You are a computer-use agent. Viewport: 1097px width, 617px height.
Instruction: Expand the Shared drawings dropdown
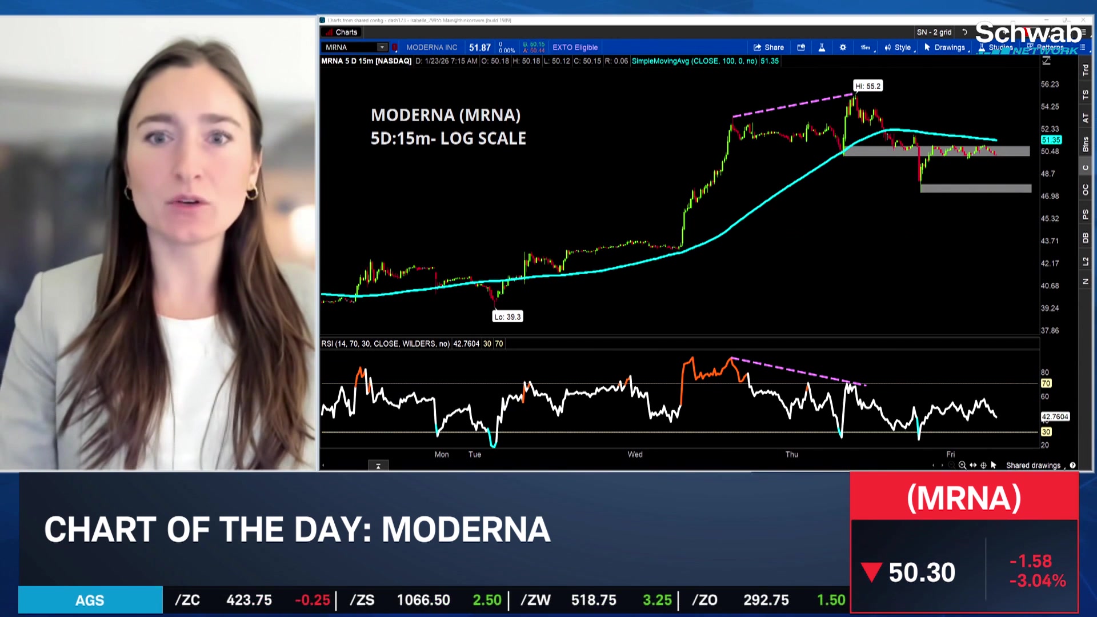pos(1064,465)
